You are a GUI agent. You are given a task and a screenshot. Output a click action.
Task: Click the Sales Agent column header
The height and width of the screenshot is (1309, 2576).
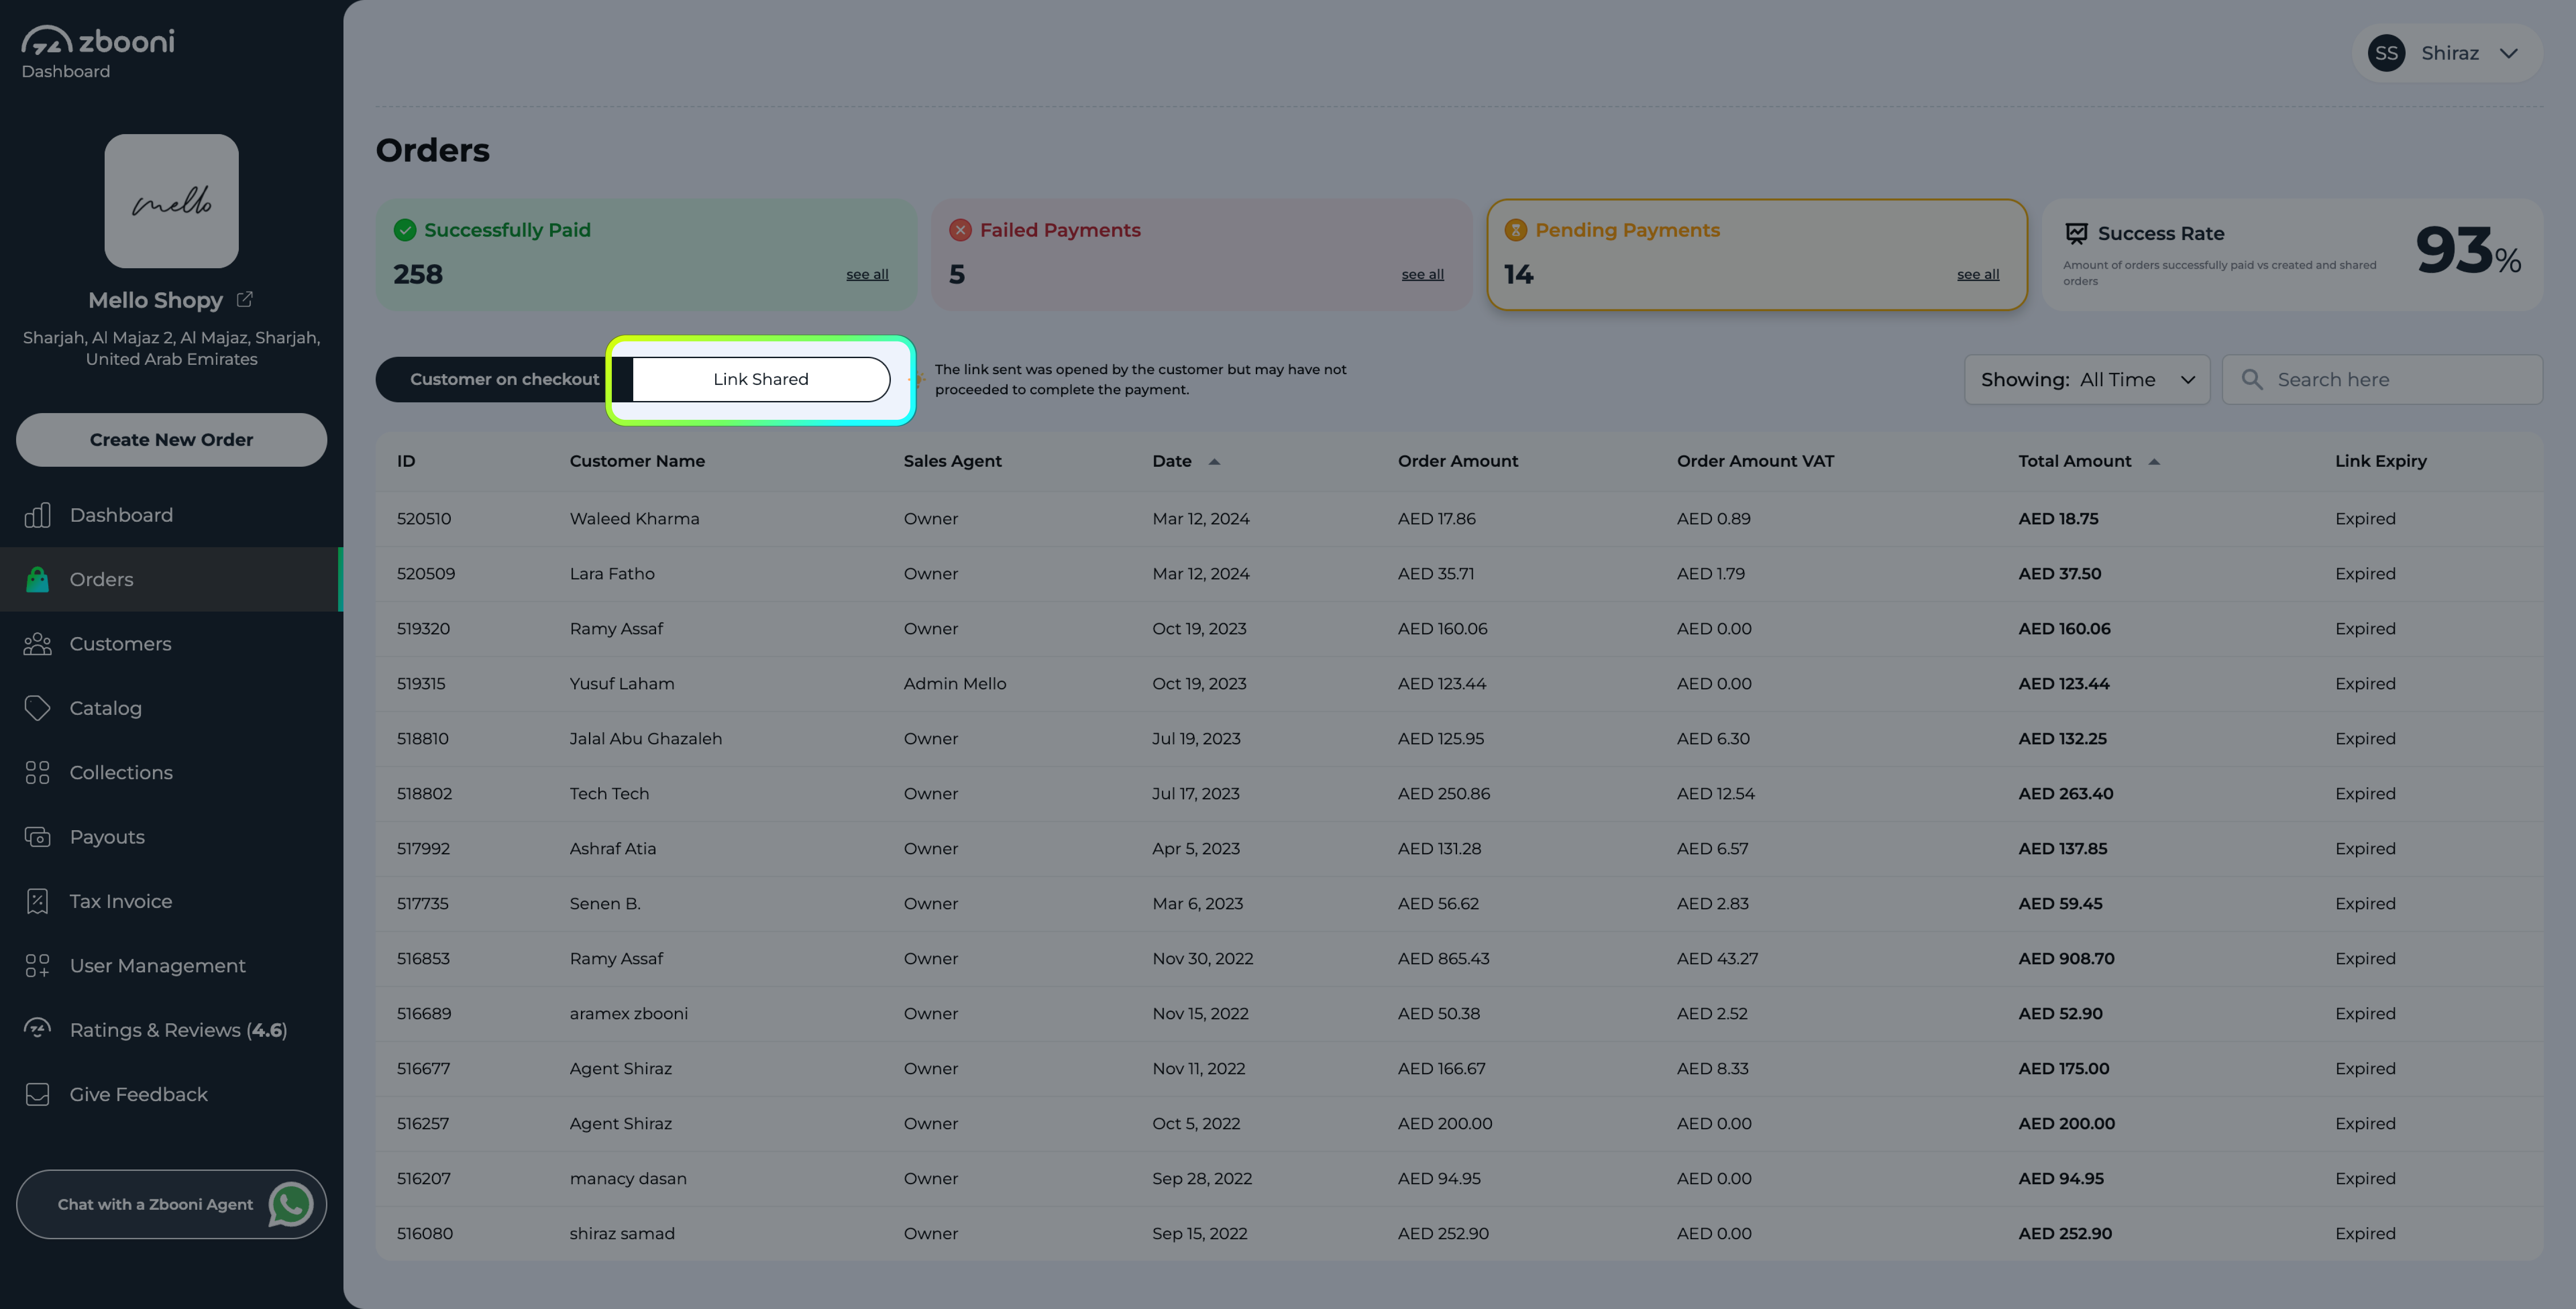(952, 461)
